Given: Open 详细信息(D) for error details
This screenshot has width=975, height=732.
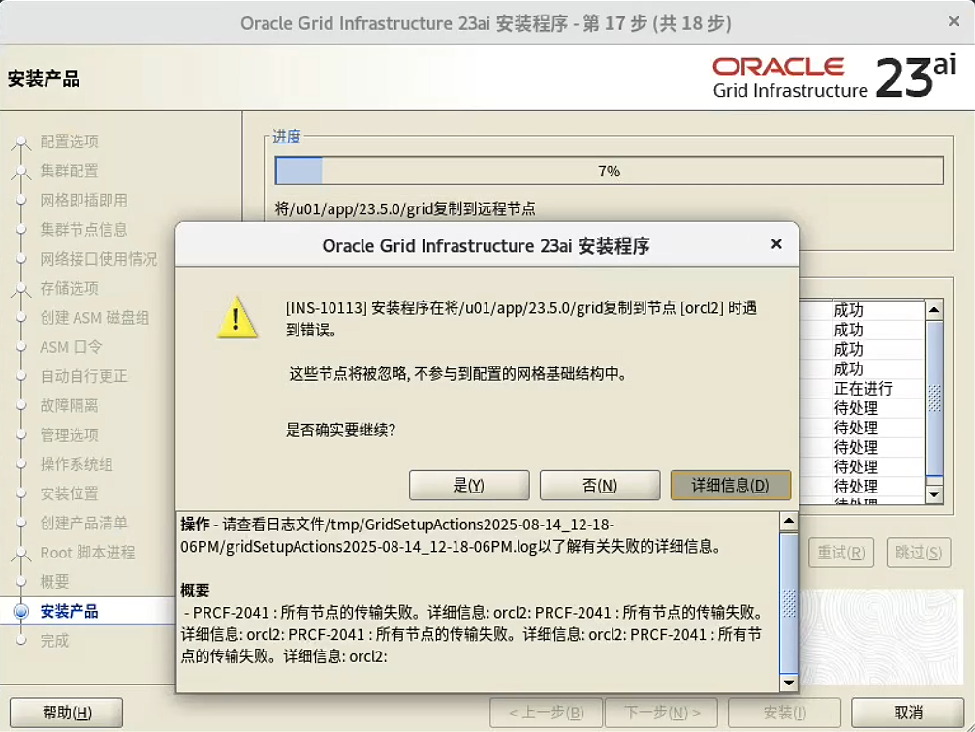Looking at the screenshot, I should click(x=731, y=485).
